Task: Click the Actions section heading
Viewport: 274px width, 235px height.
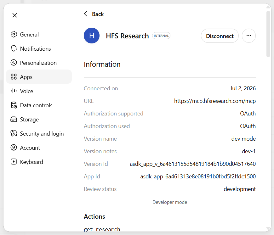Action: tap(94, 216)
